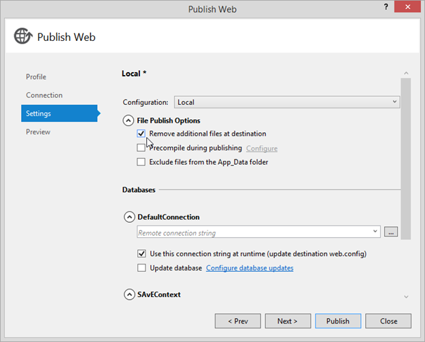This screenshot has width=425, height=342.
Task: Open the remote connection string dropdown arrow
Action: (375, 232)
